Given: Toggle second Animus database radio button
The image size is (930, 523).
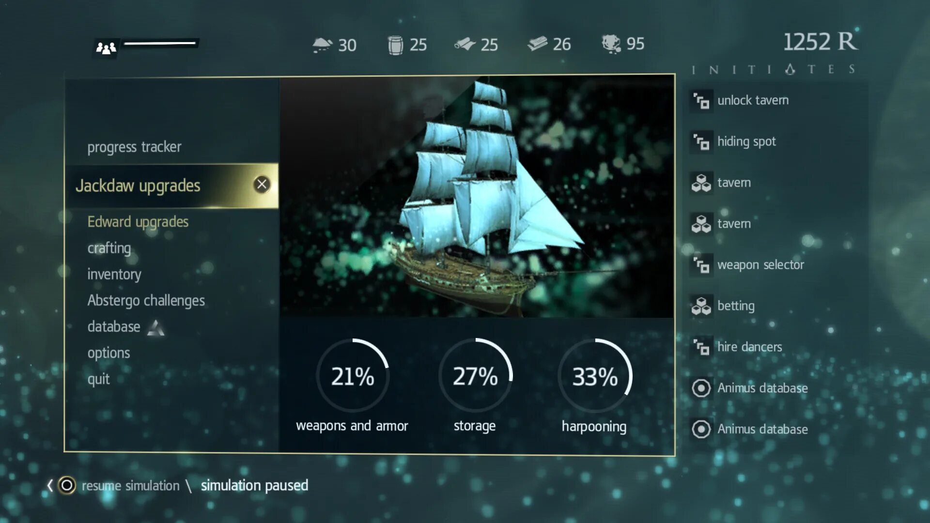Looking at the screenshot, I should 701,428.
